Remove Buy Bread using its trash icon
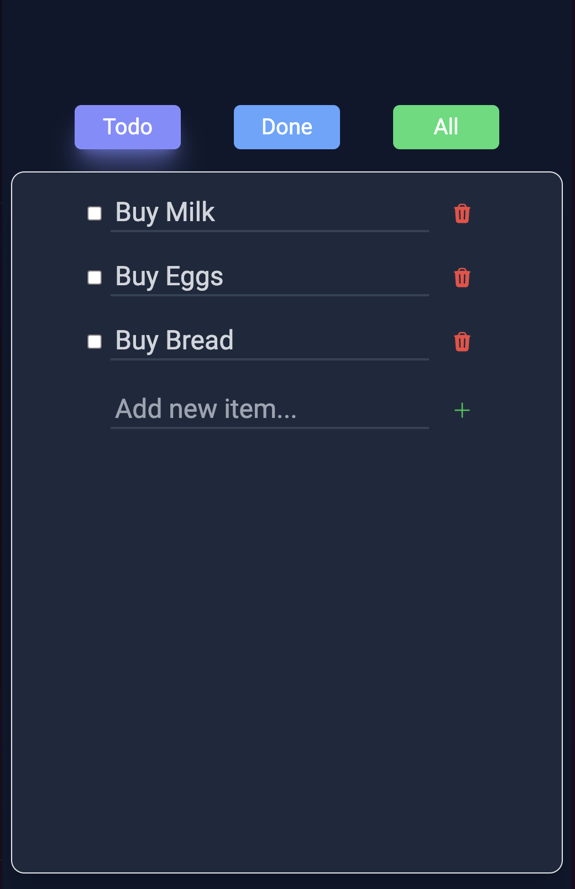 (462, 342)
